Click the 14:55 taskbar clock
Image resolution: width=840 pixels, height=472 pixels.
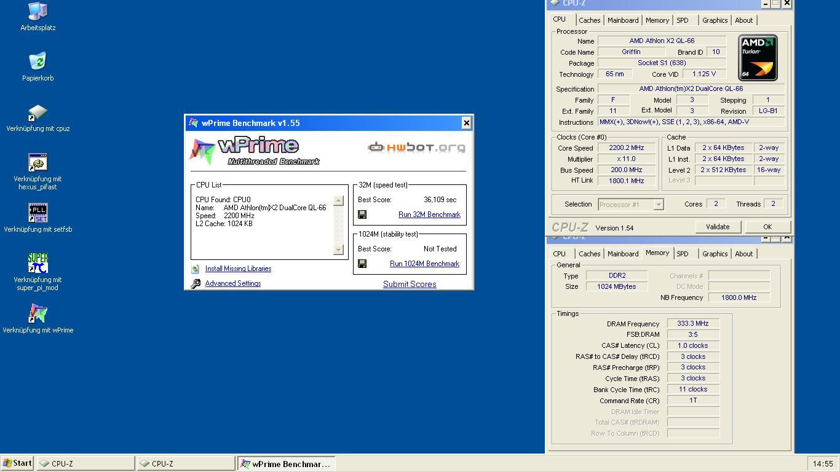click(823, 464)
